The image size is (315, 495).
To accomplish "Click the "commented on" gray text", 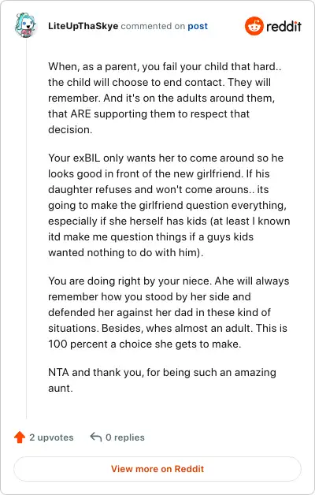I will 153,26.
